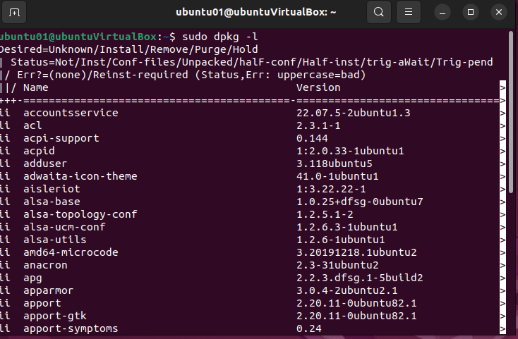518x339 pixels.
Task: Minimize the terminal window
Action: (442, 13)
